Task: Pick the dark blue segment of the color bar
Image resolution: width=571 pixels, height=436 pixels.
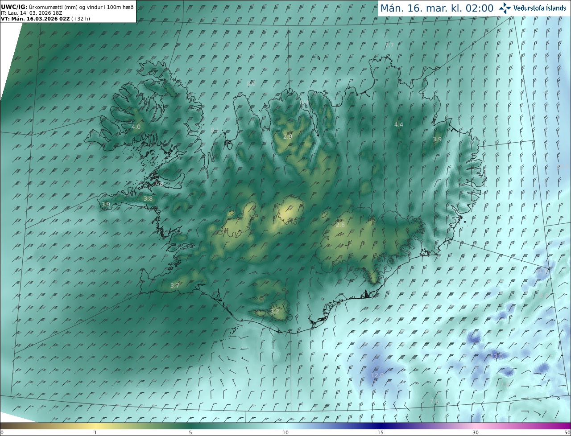Action: [x=381, y=426]
